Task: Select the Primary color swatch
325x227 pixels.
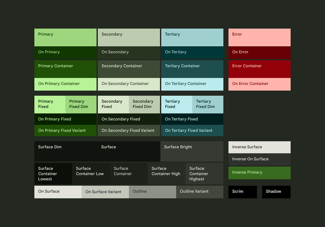Action: 65,37
